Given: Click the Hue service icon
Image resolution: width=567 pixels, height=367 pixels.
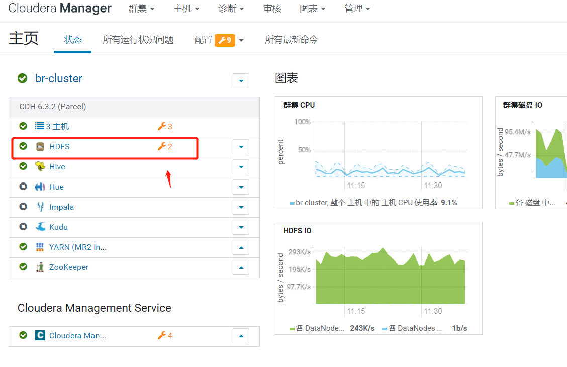Looking at the screenshot, I should click(40, 187).
